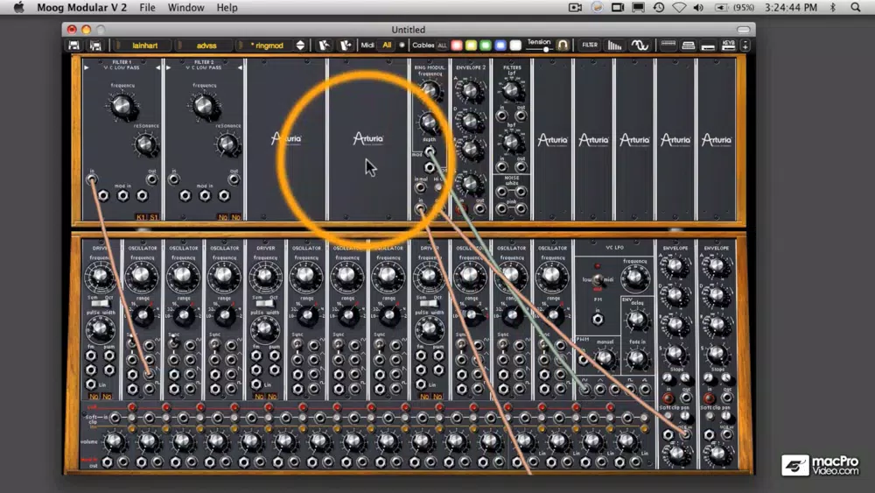Show the KEYB keyboard view icon

pos(728,46)
